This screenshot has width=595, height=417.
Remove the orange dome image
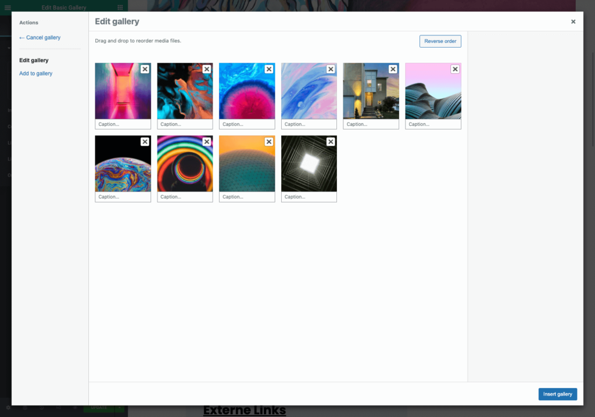pos(268,142)
